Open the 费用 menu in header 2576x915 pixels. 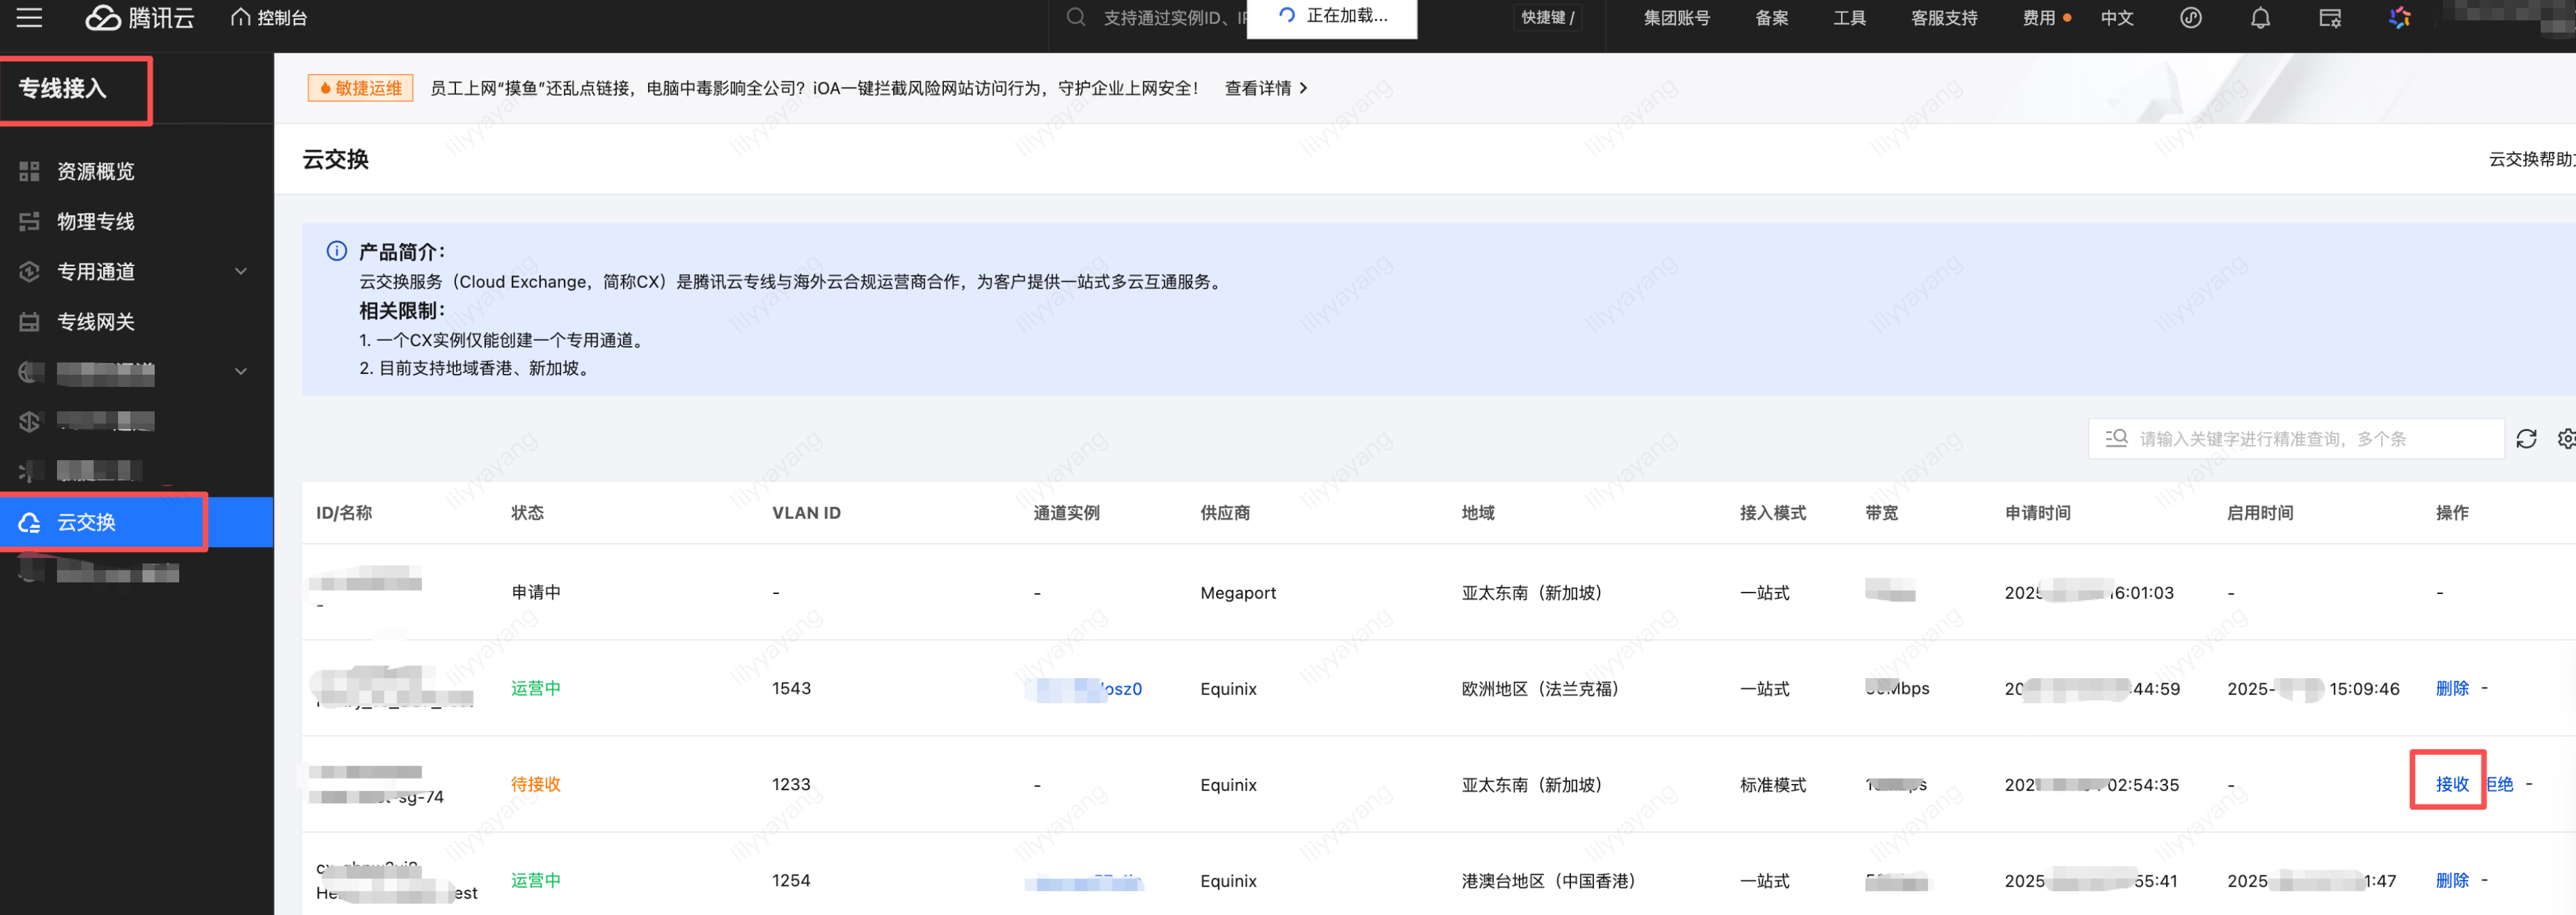(x=2038, y=18)
